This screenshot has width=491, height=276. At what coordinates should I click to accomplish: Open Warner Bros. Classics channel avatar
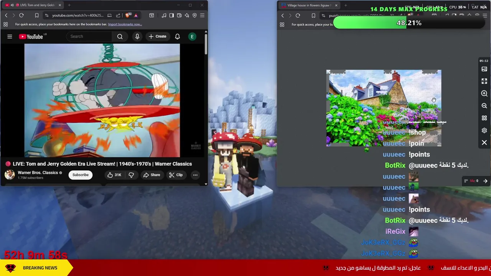click(x=10, y=175)
